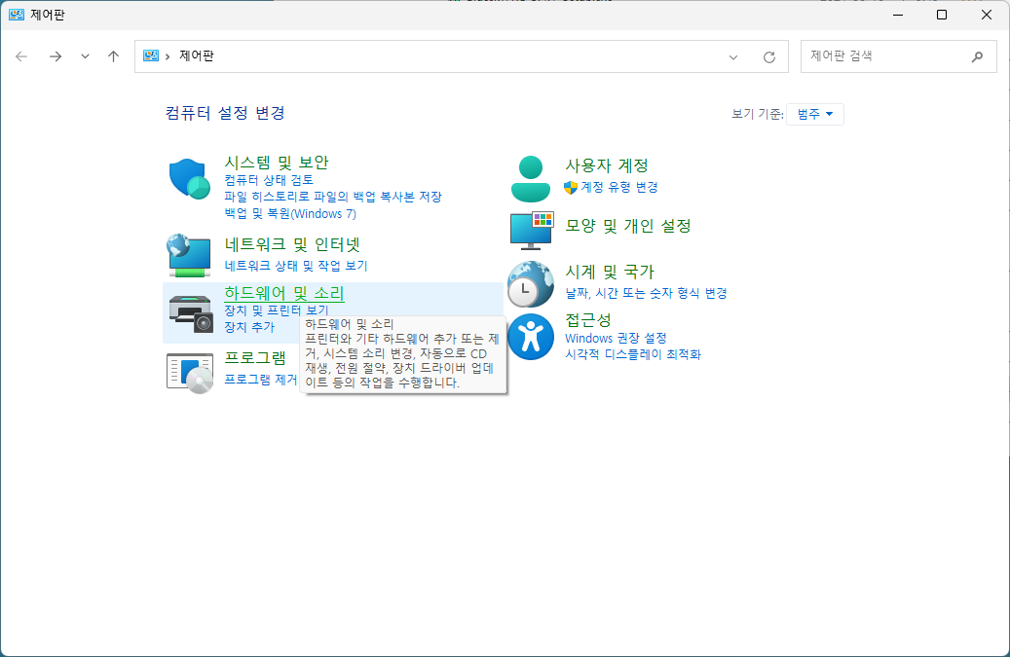Click Windows 권장 설정 link

click(x=616, y=339)
